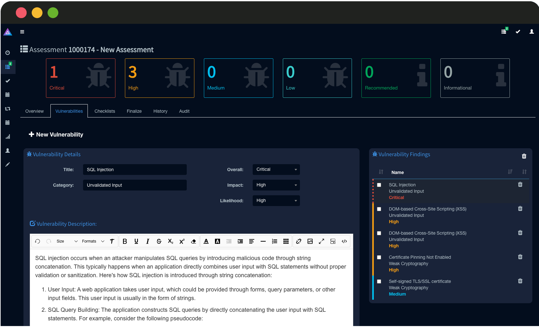The height and width of the screenshot is (327, 539).
Task: Apply strikethrough formatting
Action: (159, 241)
